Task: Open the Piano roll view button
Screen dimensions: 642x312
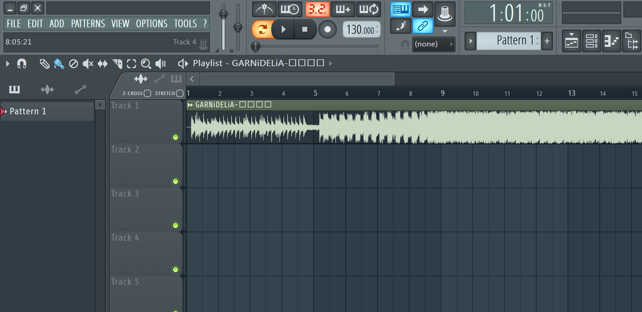Action: (612, 41)
